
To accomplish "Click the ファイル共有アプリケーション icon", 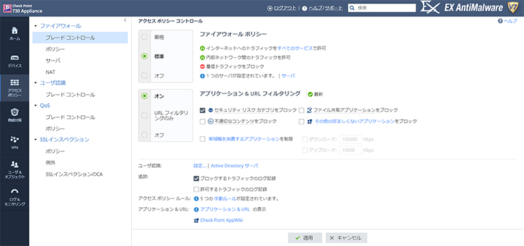I will click(309, 110).
